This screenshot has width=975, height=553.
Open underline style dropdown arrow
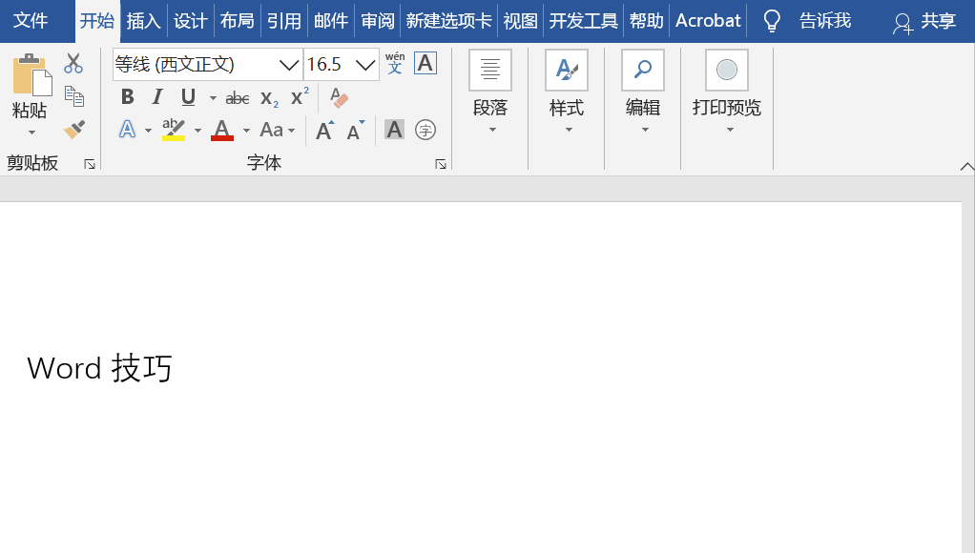coord(213,98)
